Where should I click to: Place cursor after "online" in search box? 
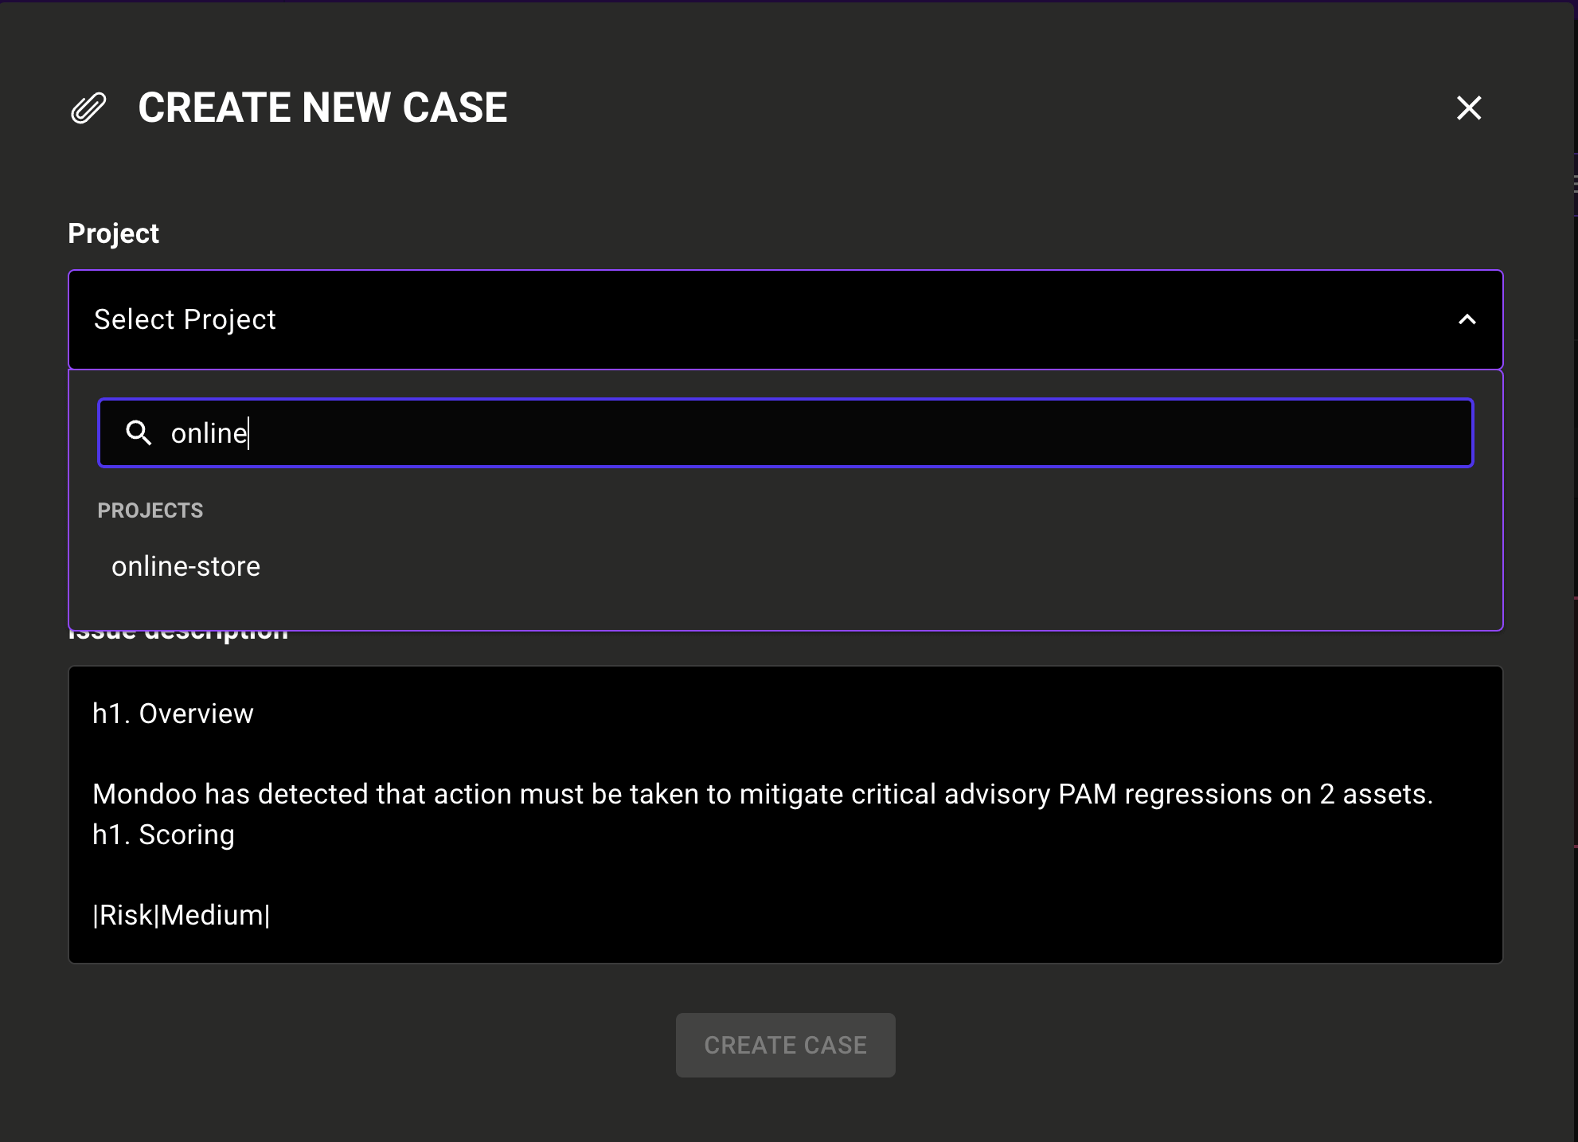pyautogui.click(x=248, y=433)
